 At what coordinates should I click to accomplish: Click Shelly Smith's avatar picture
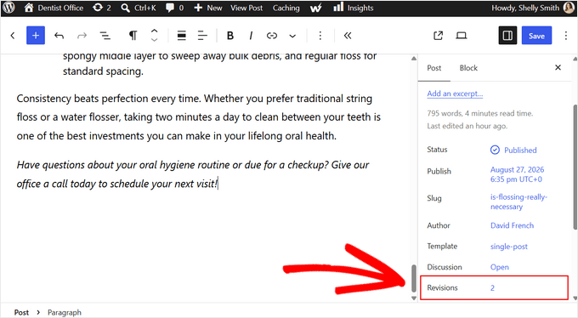(569, 8)
